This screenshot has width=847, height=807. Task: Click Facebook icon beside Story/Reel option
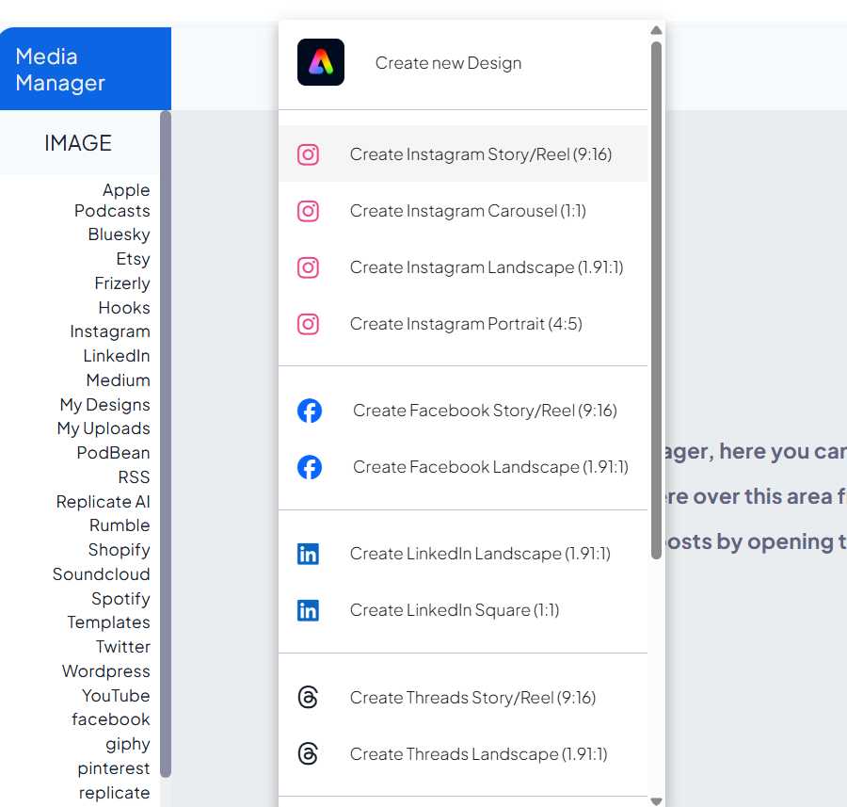310,411
